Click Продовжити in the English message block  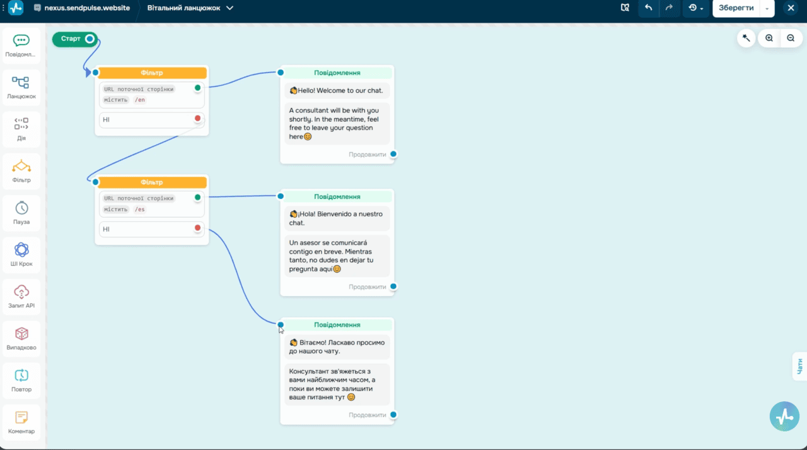pyautogui.click(x=368, y=155)
